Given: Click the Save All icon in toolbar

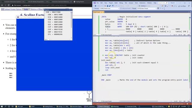Looking at the screenshot, I should click(x=110, y=6).
